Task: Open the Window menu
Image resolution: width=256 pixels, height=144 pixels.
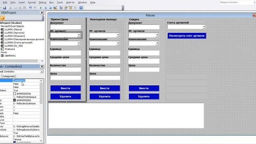Action: [x=82, y=2]
